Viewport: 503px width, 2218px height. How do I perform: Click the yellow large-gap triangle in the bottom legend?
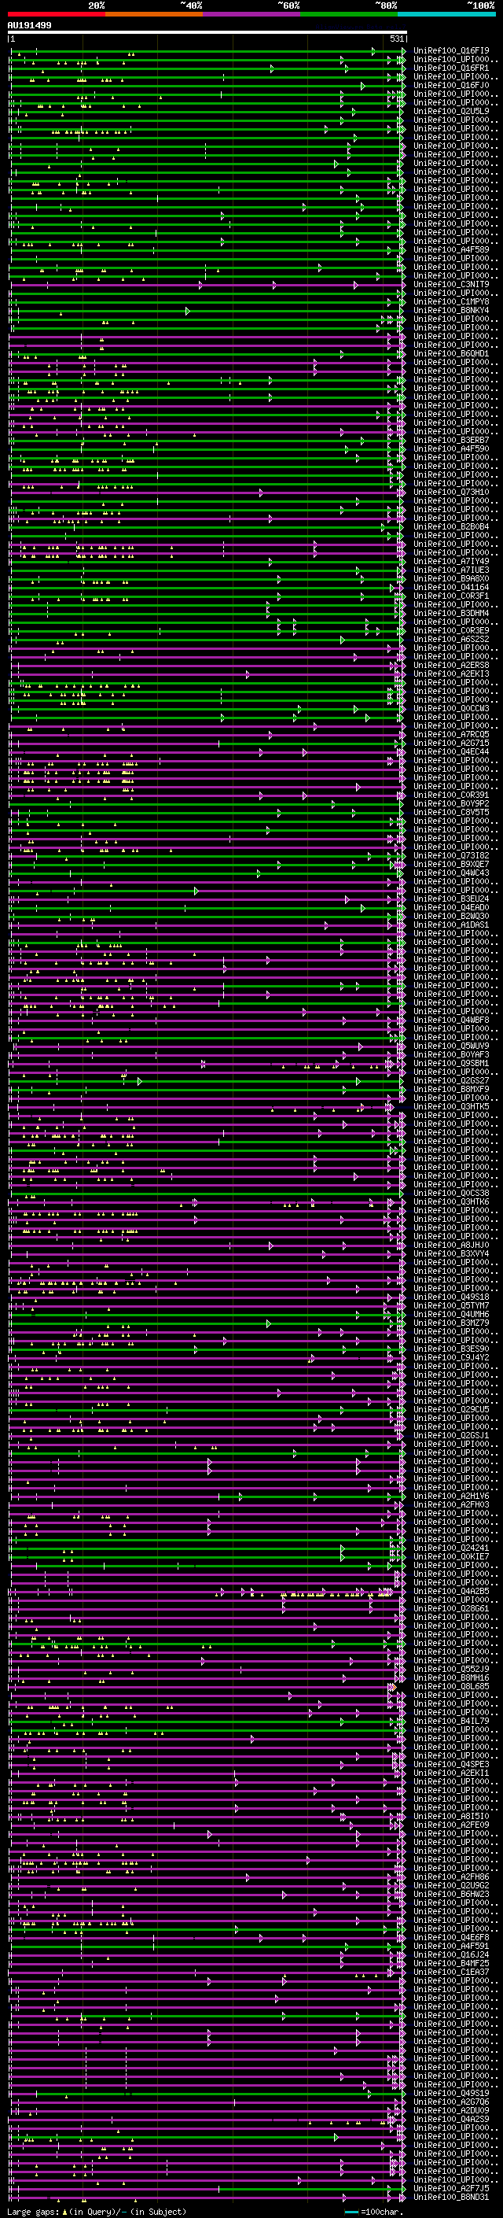(64, 2211)
